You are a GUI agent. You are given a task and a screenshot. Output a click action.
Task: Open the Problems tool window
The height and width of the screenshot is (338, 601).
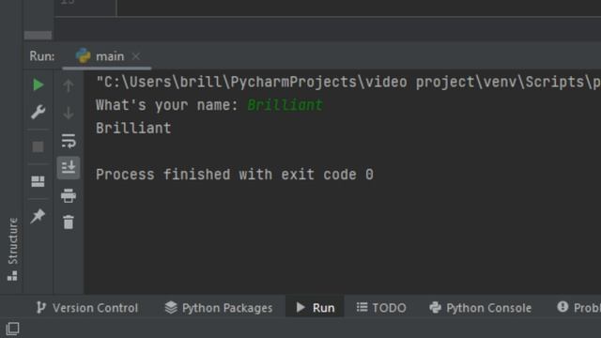(x=578, y=308)
